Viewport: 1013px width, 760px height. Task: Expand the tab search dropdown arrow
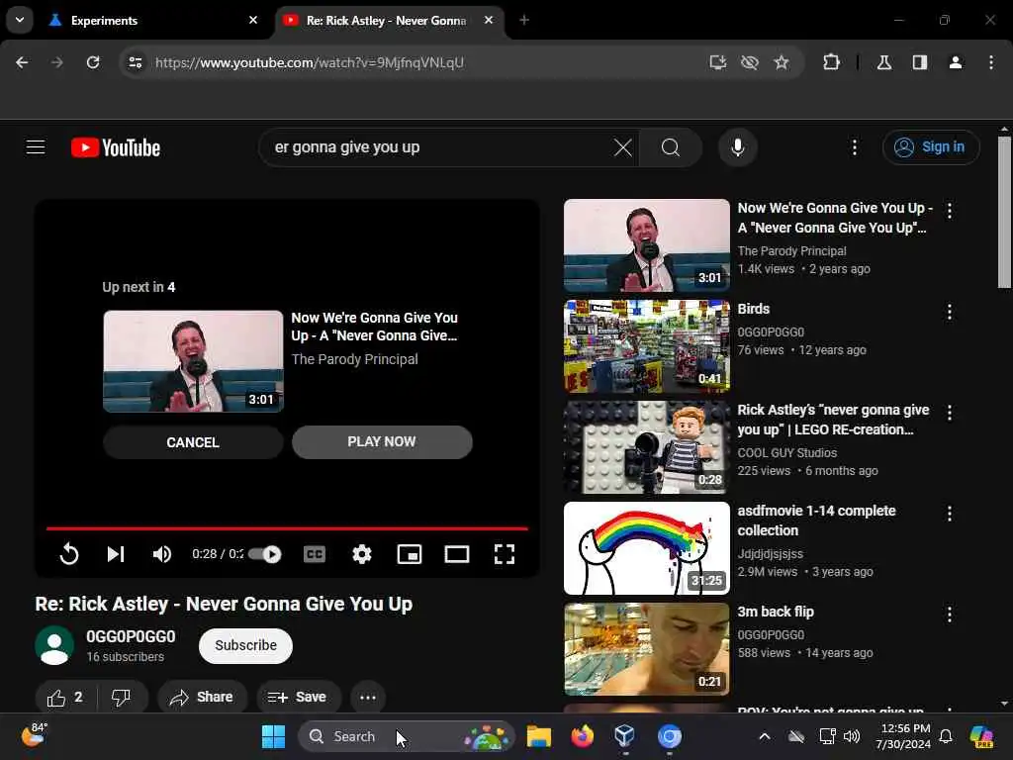point(20,20)
